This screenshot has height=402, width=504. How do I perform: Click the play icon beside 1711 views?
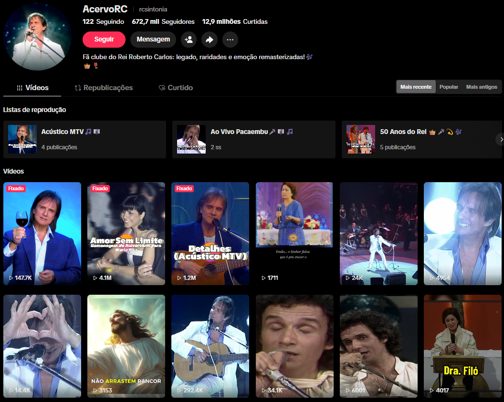point(263,278)
